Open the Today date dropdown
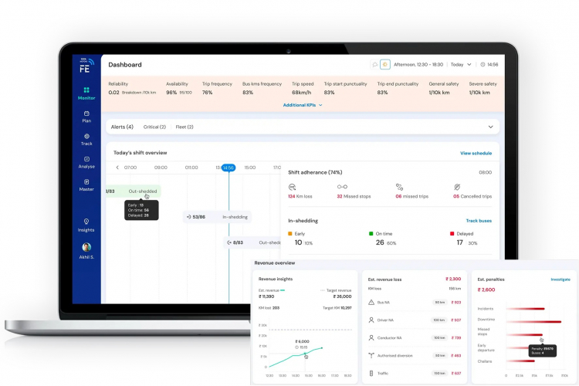579x386 pixels. pos(460,64)
